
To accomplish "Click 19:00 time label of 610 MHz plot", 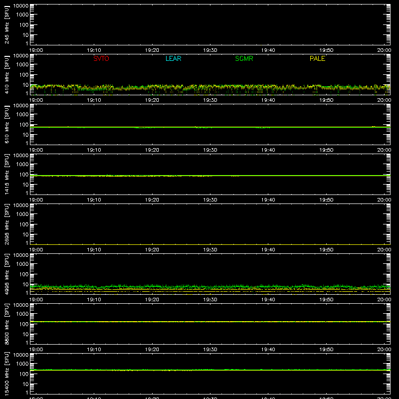I will (36, 150).
